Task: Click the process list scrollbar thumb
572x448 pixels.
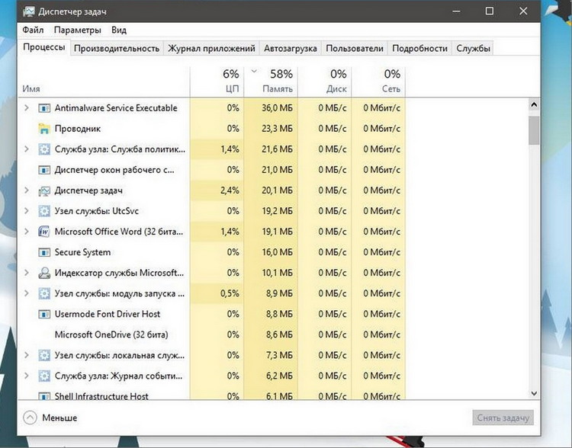Action: click(x=534, y=130)
